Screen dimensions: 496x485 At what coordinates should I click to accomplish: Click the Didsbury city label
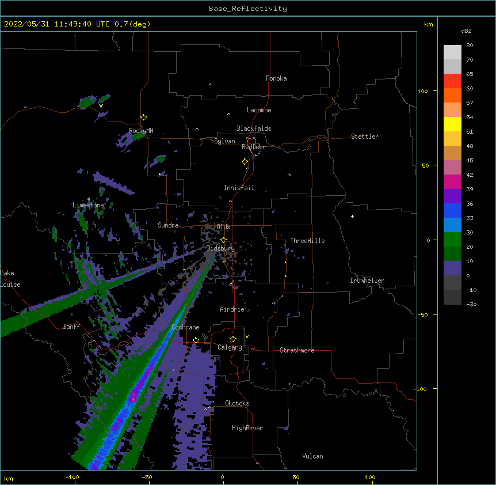(221, 248)
